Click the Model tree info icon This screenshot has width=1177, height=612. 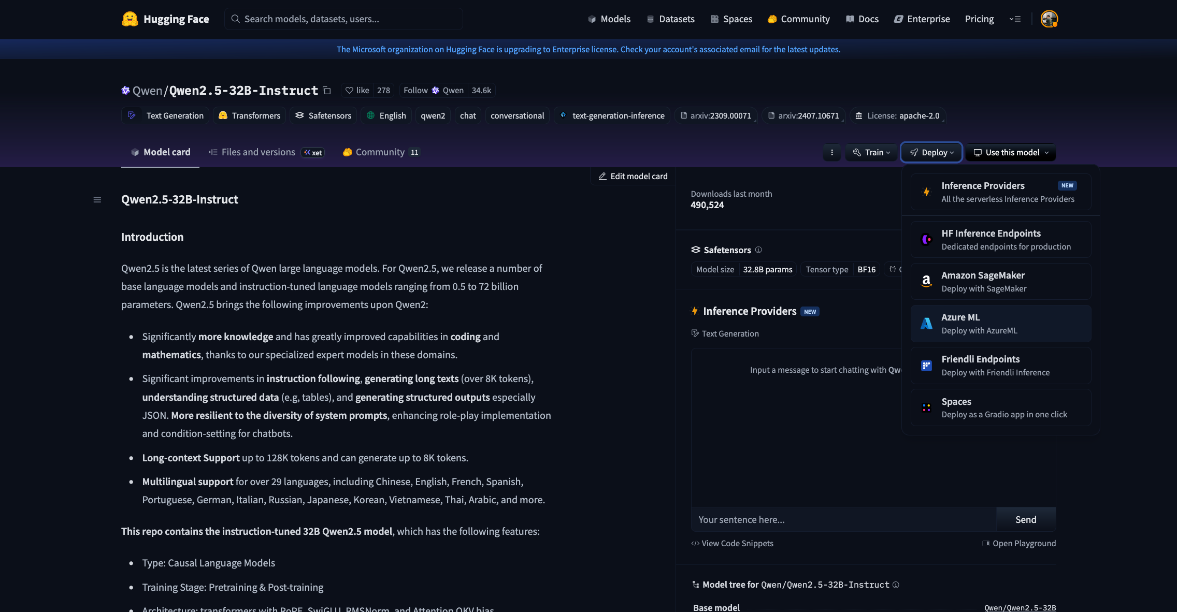tap(896, 585)
